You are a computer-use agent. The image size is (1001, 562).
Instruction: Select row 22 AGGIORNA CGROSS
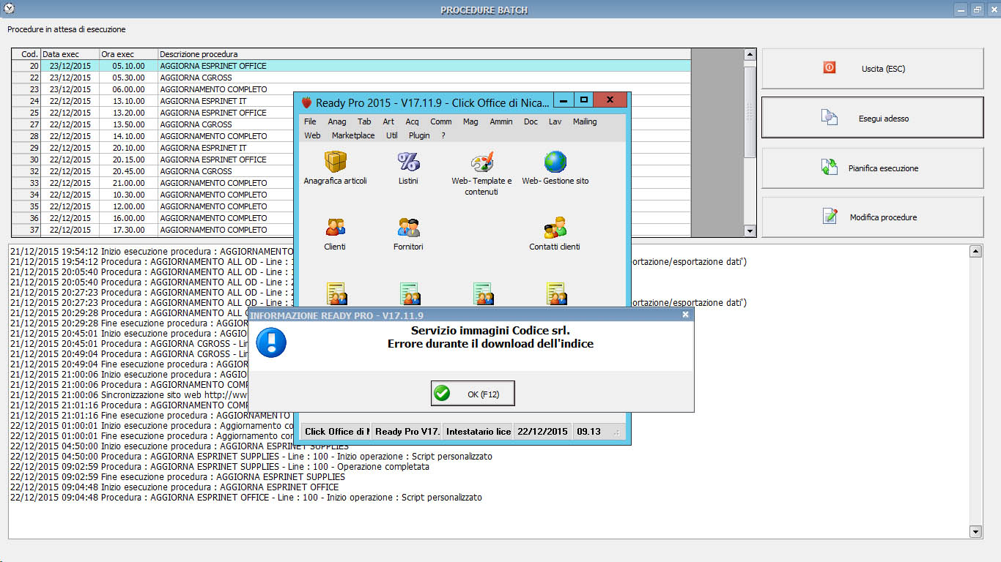click(351, 78)
